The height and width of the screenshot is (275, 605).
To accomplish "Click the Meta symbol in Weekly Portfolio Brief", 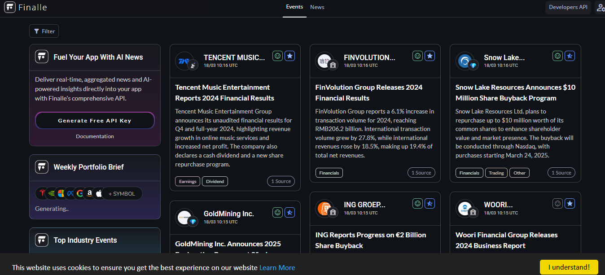I will pyautogui.click(x=70, y=193).
